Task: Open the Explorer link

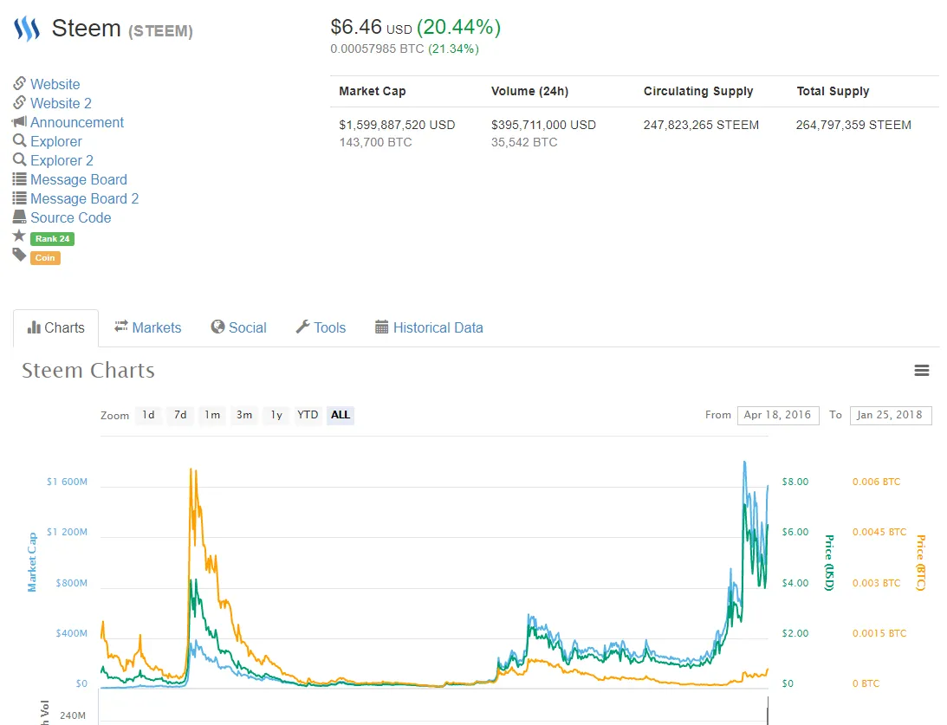Action: [x=56, y=141]
